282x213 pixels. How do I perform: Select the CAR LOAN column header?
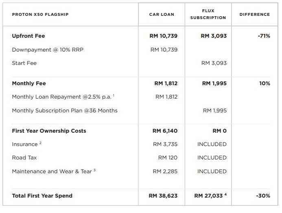click(162, 15)
